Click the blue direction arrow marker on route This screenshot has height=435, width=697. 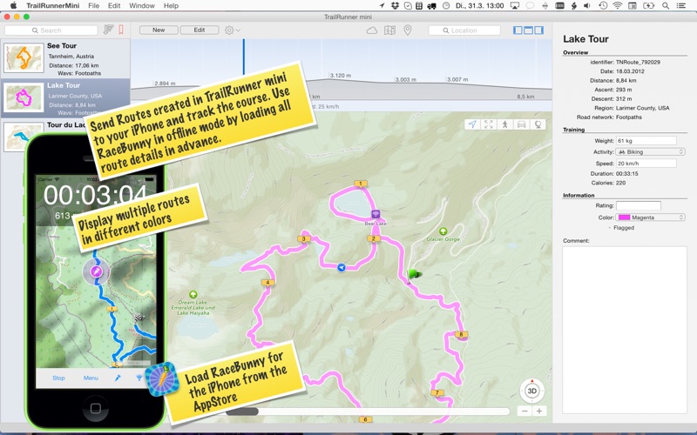(x=342, y=267)
